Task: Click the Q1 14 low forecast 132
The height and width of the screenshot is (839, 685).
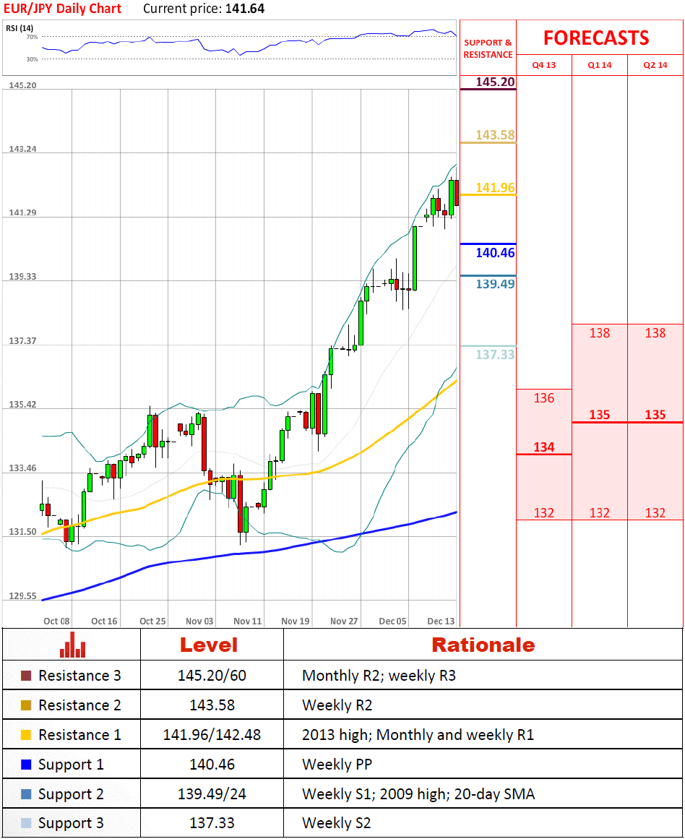Action: (600, 512)
